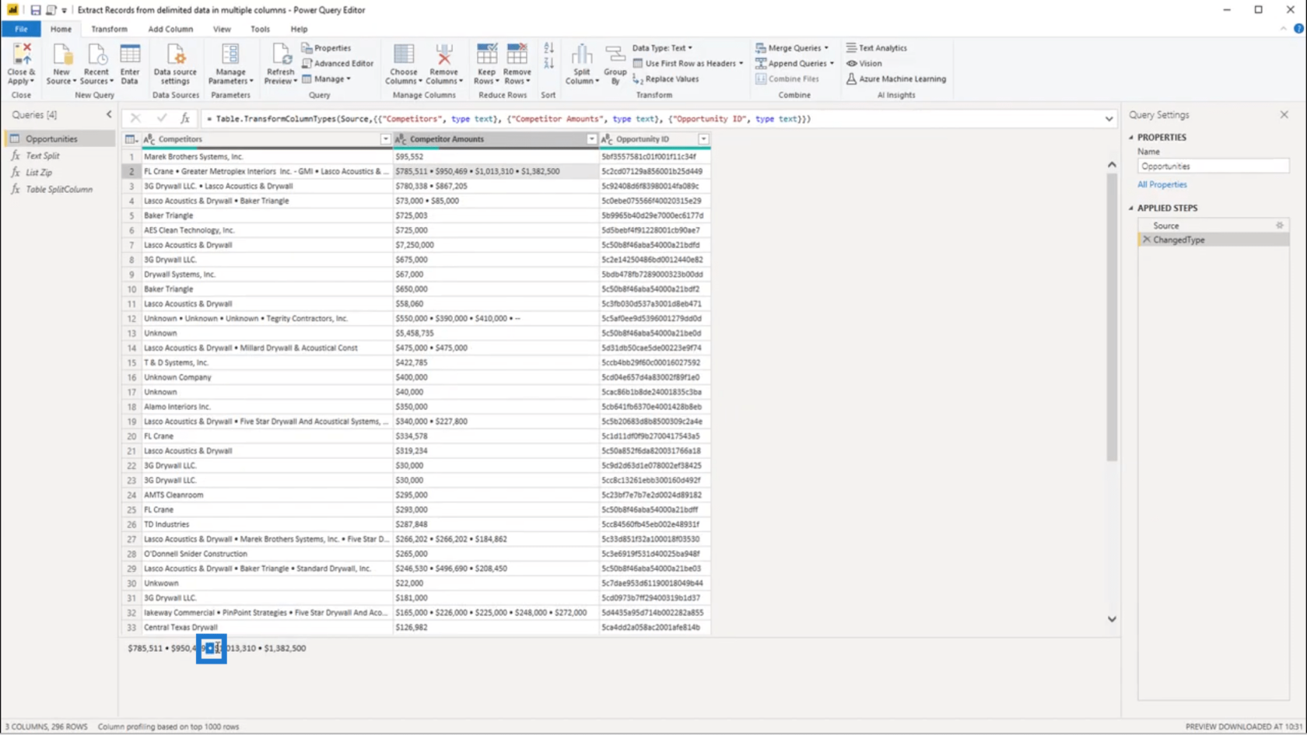Open Data source settings
The width and height of the screenshot is (1307, 735).
[175, 65]
